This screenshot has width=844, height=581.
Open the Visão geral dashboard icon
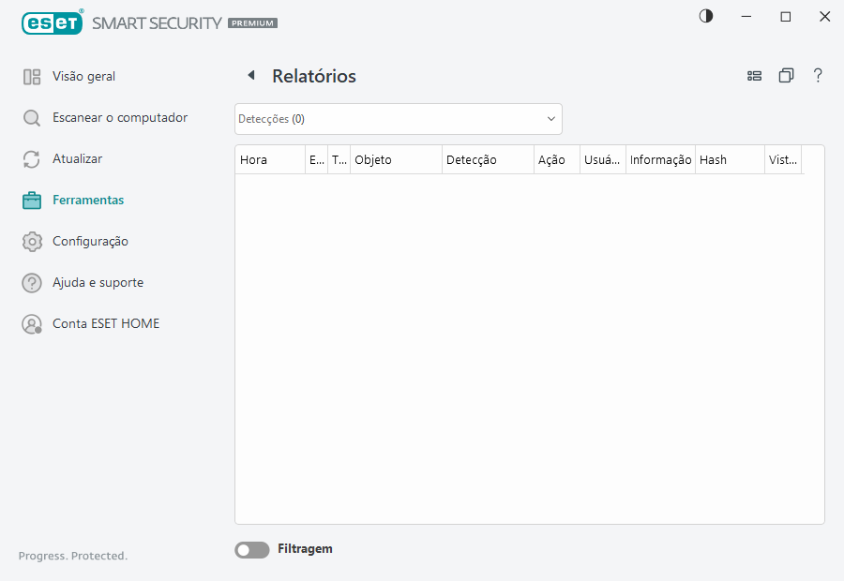[32, 76]
